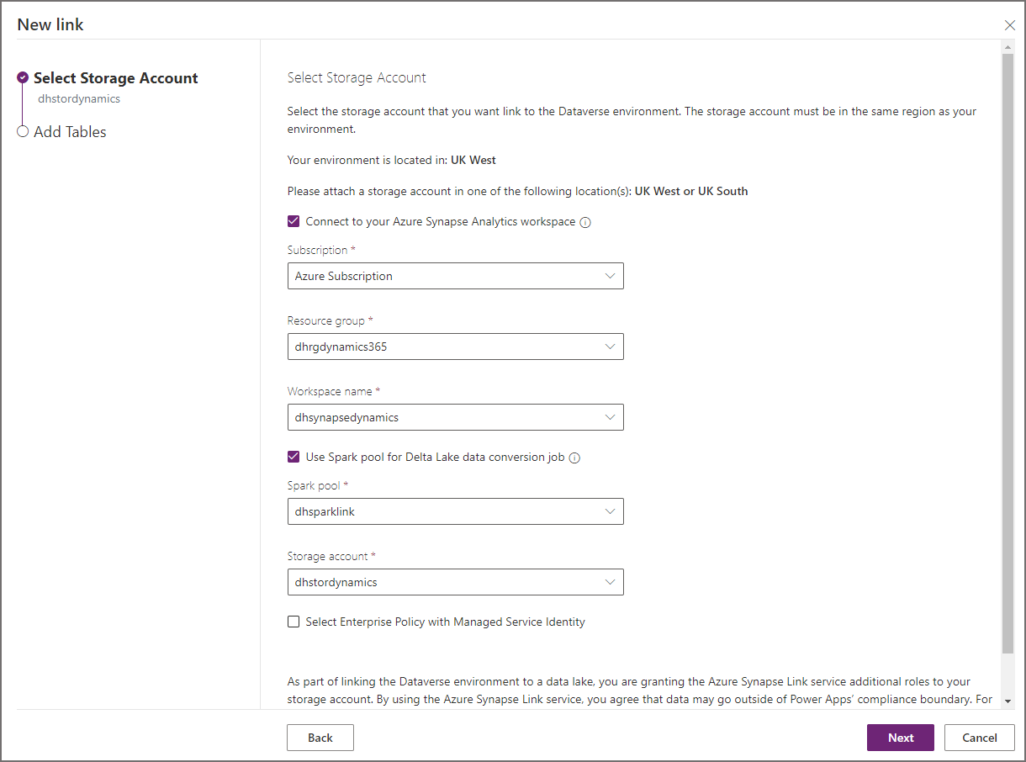
Task: Click the info icon next to Azure Synapse Analytics workspace
Action: point(584,221)
